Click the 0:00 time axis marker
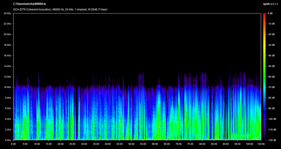This screenshot has height=149, width=281. tap(13, 144)
